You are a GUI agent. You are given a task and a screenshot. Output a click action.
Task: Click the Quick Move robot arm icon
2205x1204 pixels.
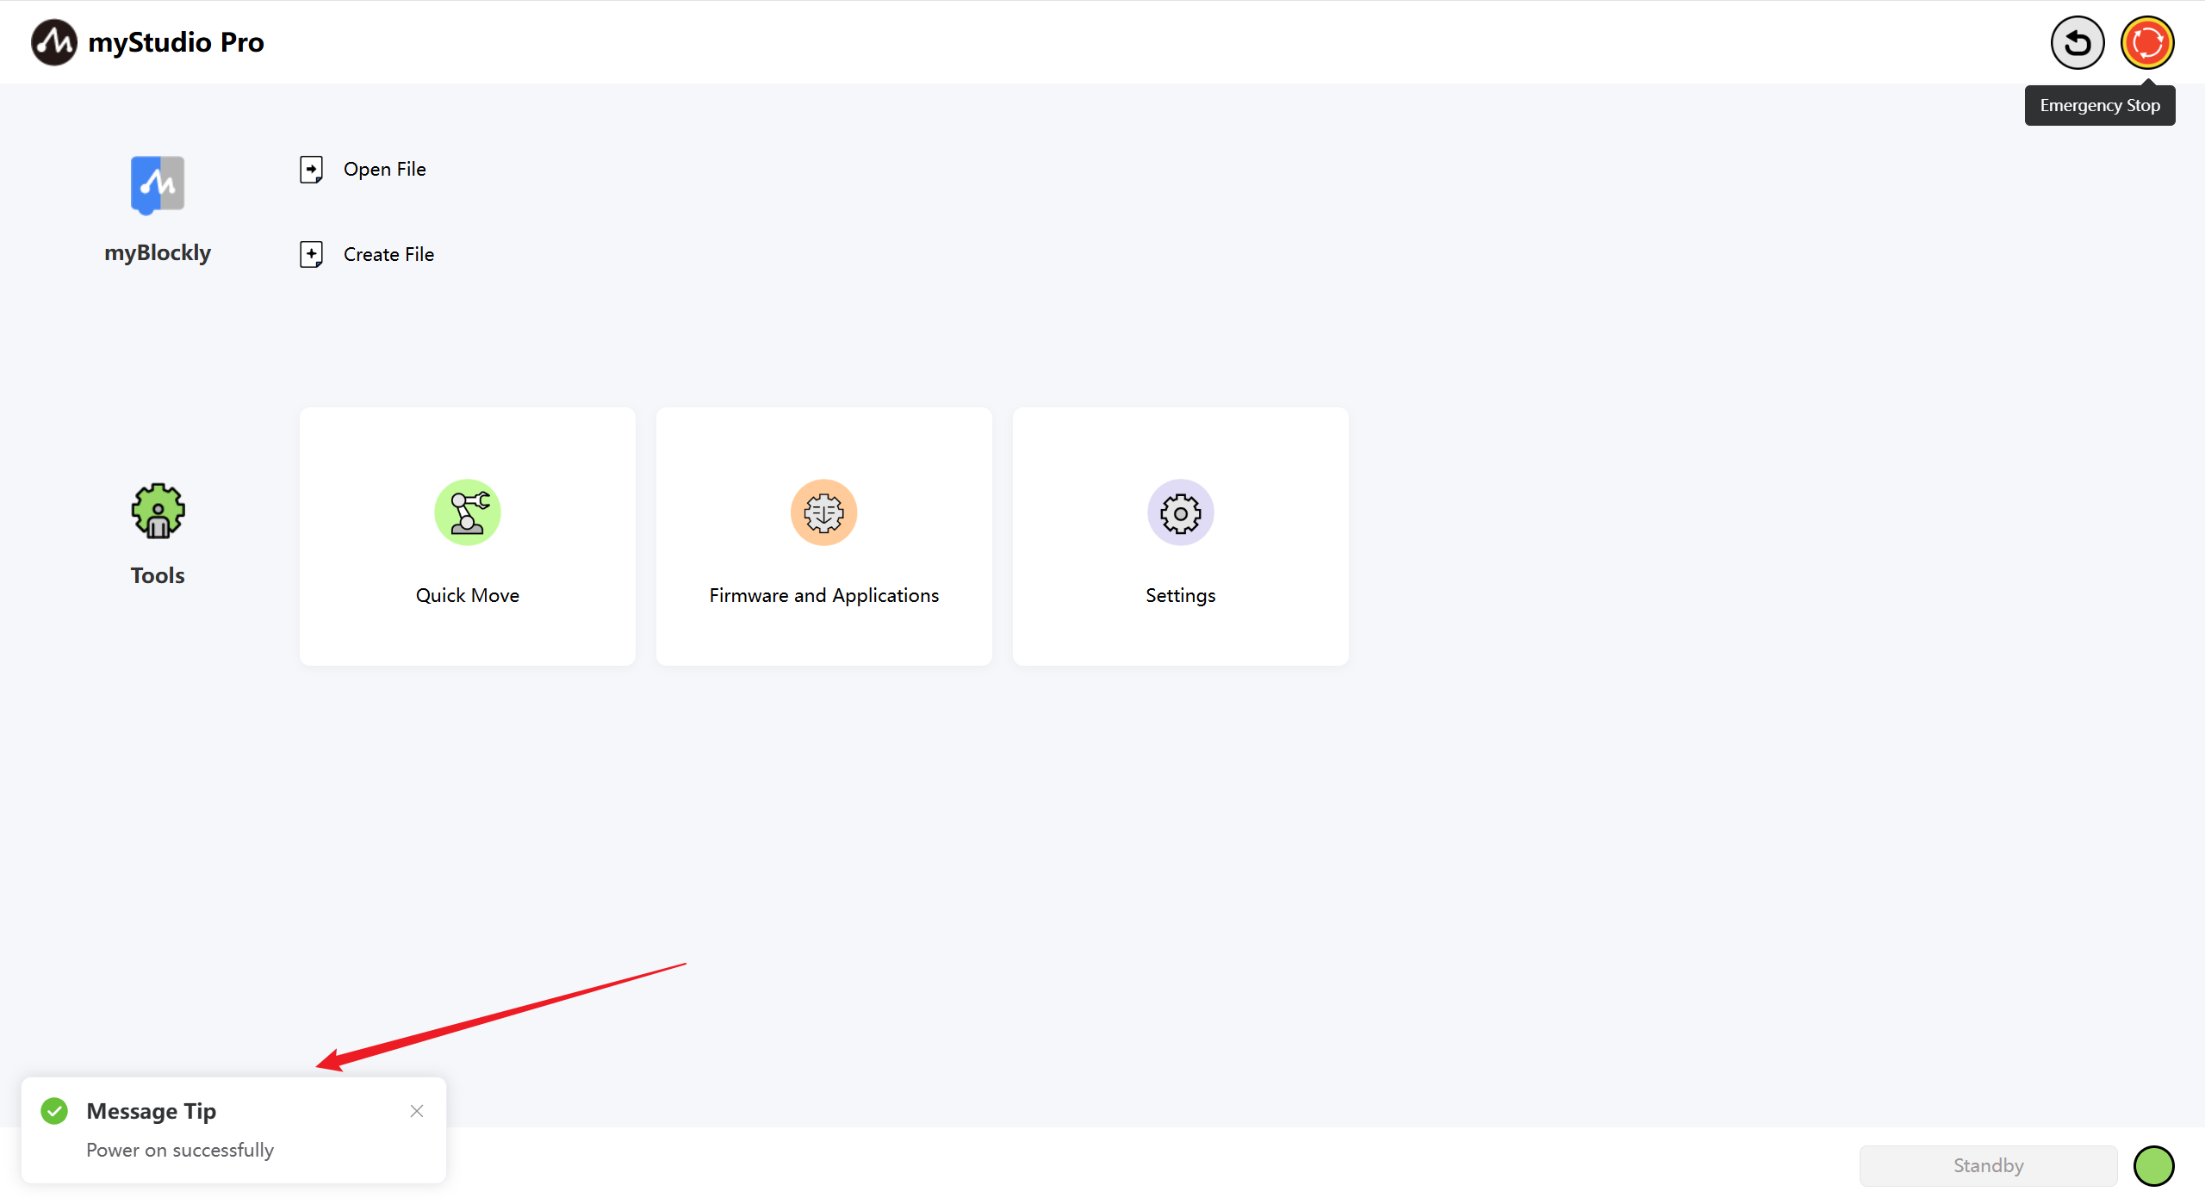(x=467, y=512)
